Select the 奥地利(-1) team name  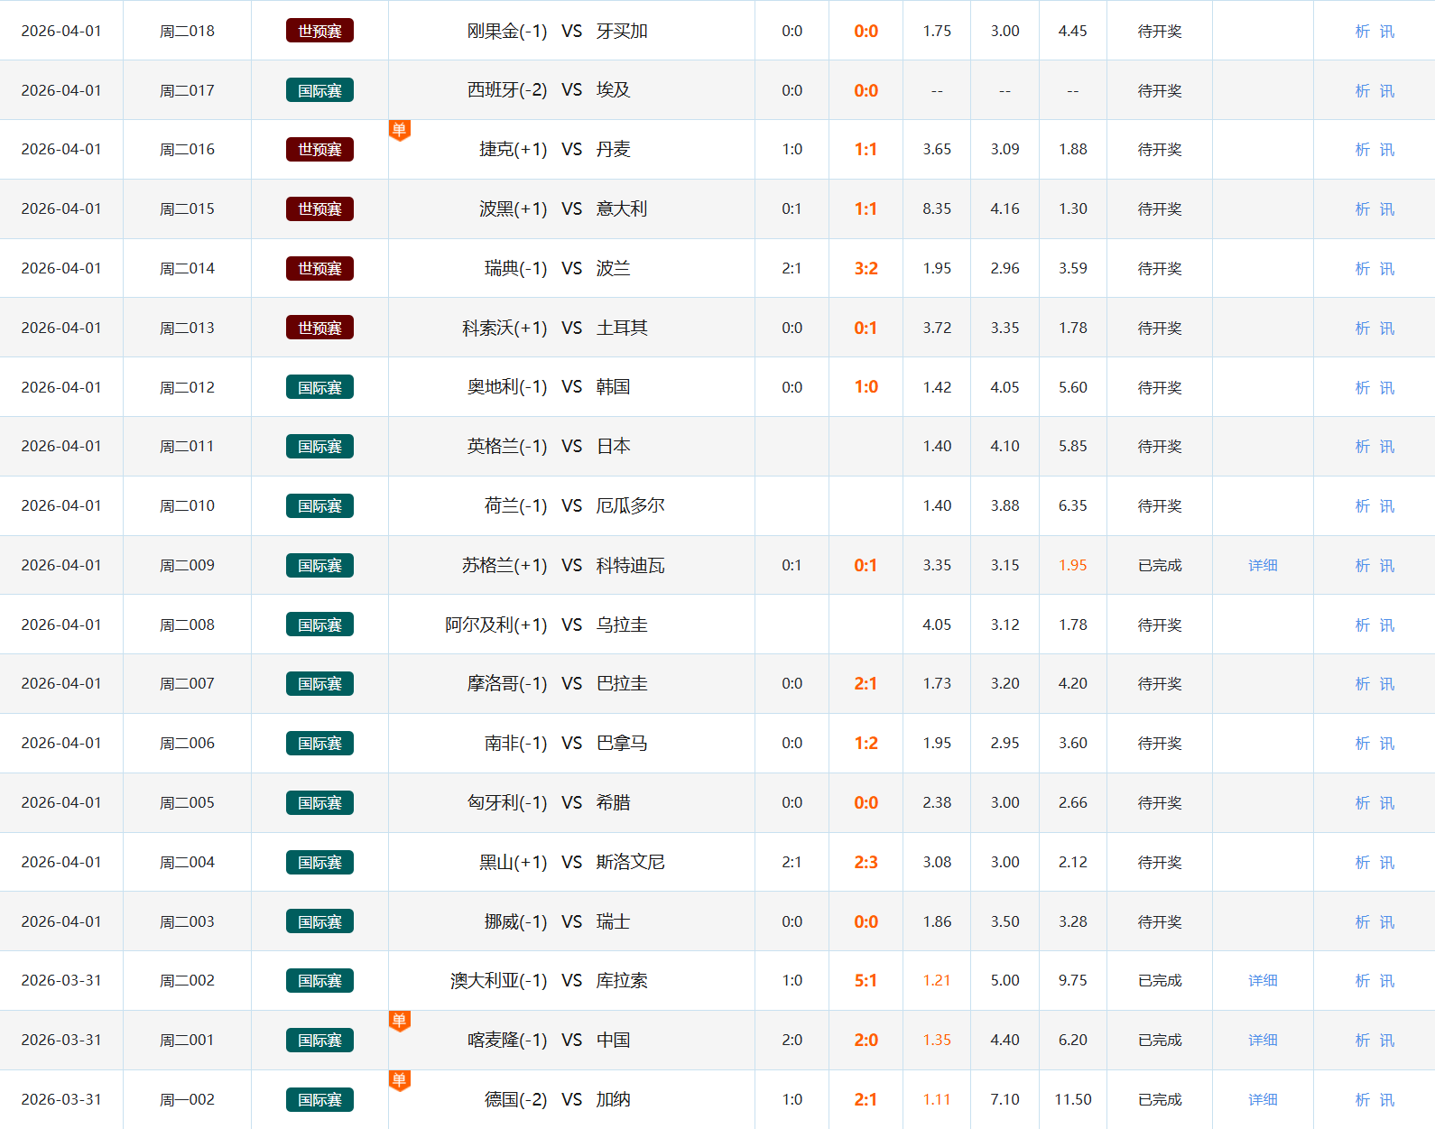[x=506, y=387]
